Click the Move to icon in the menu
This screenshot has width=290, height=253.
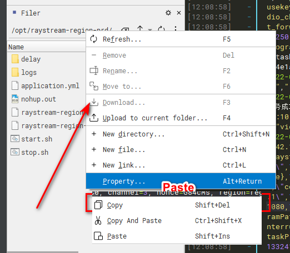[x=94, y=86]
